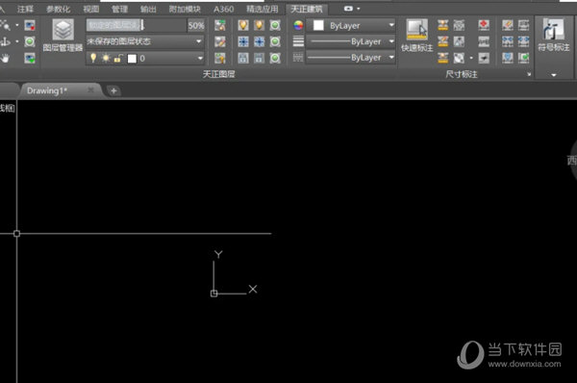Viewport: 577px width, 383px height.
Task: Open the 精选应用 ribbon tab
Action: [x=262, y=9]
